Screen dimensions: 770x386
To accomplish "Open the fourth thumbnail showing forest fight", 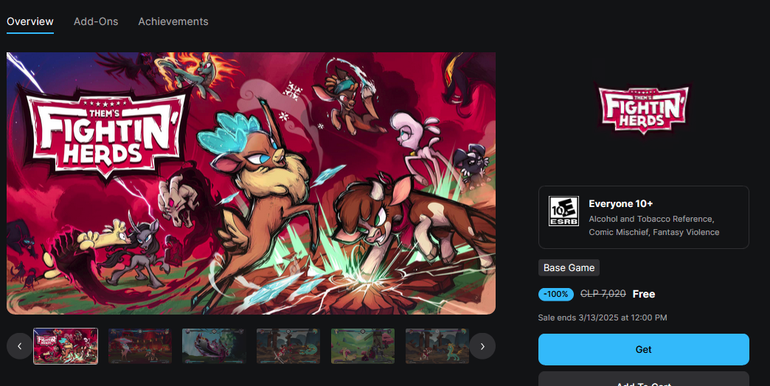I will (288, 346).
